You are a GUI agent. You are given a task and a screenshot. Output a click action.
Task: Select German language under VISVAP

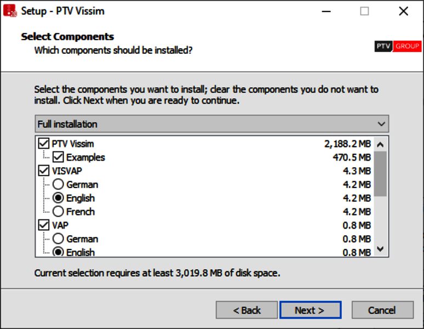point(58,185)
